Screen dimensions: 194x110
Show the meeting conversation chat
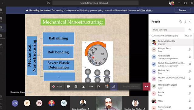click(106, 86)
